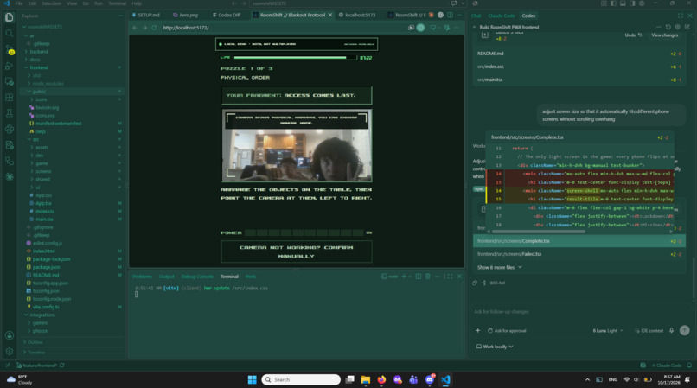Open the Codex settings gear icon
697x388 pixels.
(x=677, y=27)
